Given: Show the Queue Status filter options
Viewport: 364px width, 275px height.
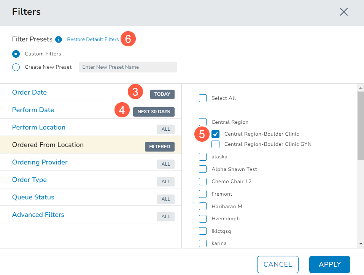Looking at the screenshot, I should (x=33, y=197).
